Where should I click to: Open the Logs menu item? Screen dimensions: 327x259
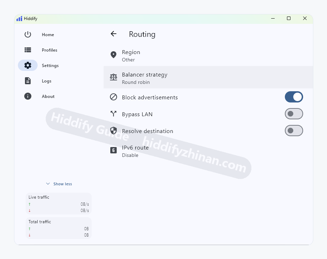click(46, 81)
